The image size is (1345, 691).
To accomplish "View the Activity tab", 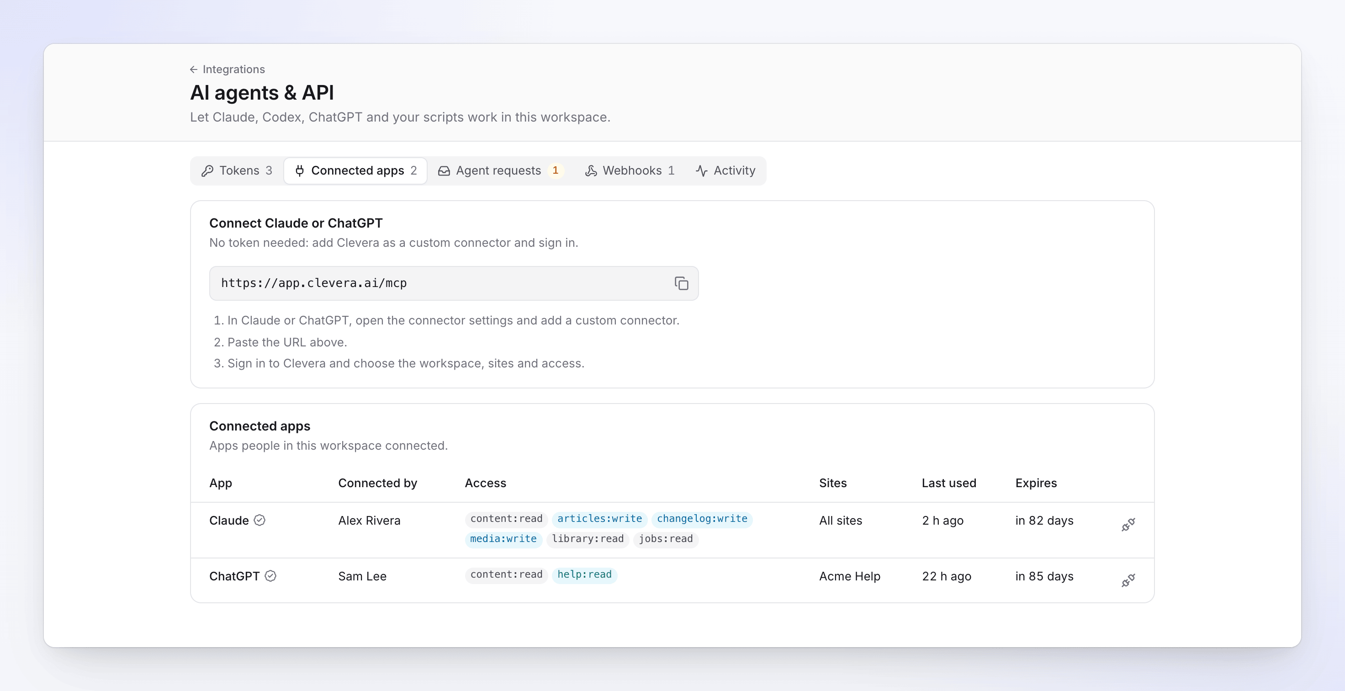I will tap(725, 170).
